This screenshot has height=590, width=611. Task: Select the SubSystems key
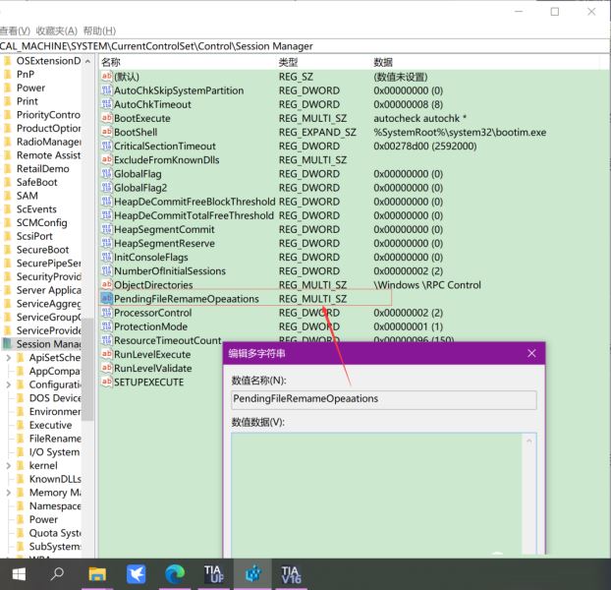(55, 547)
